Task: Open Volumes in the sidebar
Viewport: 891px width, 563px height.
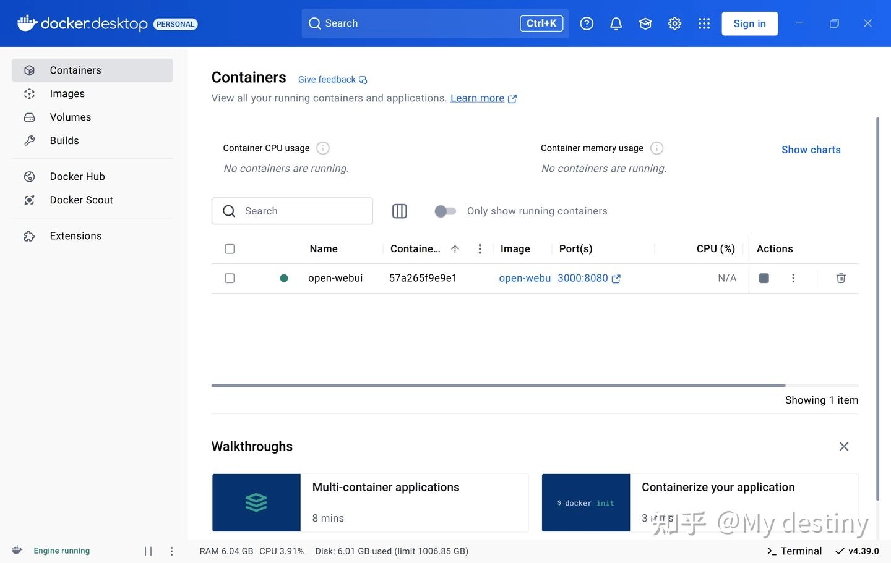Action: pyautogui.click(x=71, y=117)
